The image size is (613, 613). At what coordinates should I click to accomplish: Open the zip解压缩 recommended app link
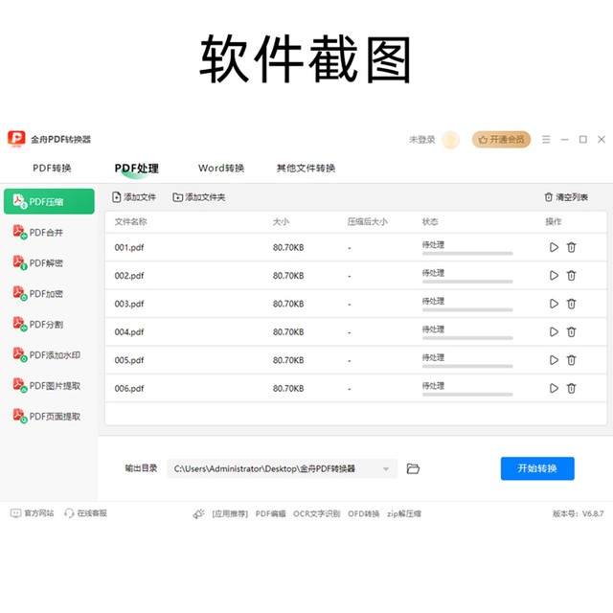pyautogui.click(x=404, y=513)
